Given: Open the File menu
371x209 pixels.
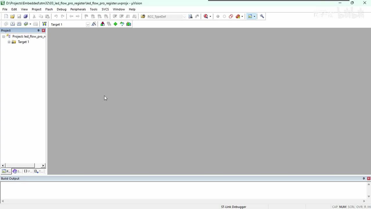Looking at the screenshot, I should (5, 9).
